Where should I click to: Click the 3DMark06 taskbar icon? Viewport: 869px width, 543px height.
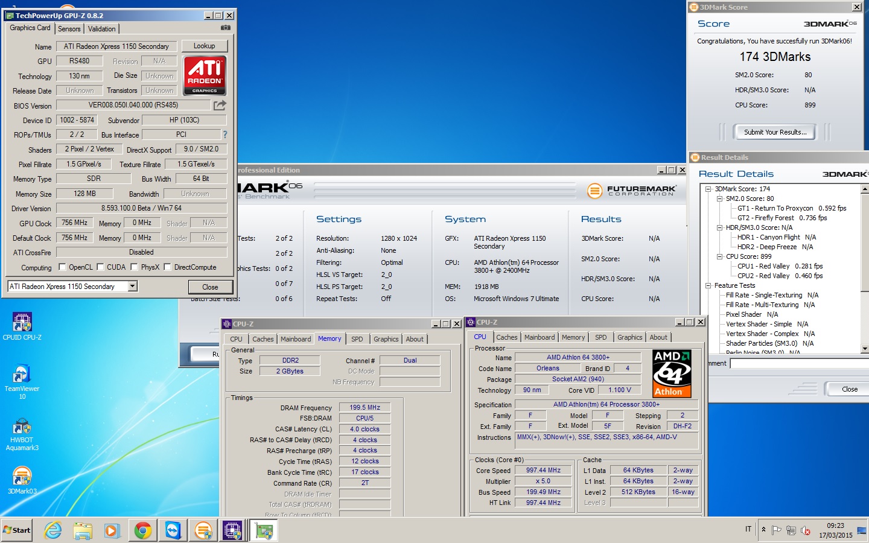pos(203,530)
